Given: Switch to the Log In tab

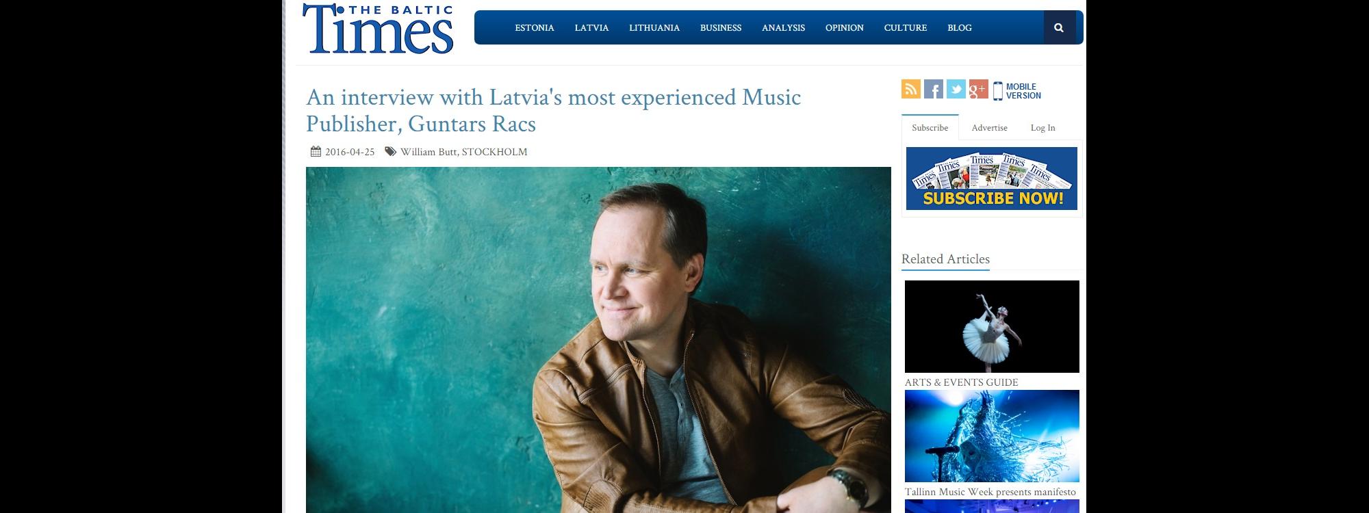Looking at the screenshot, I should click(1042, 128).
